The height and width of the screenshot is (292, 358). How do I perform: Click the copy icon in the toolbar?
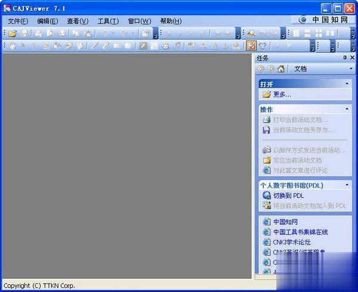click(x=76, y=33)
